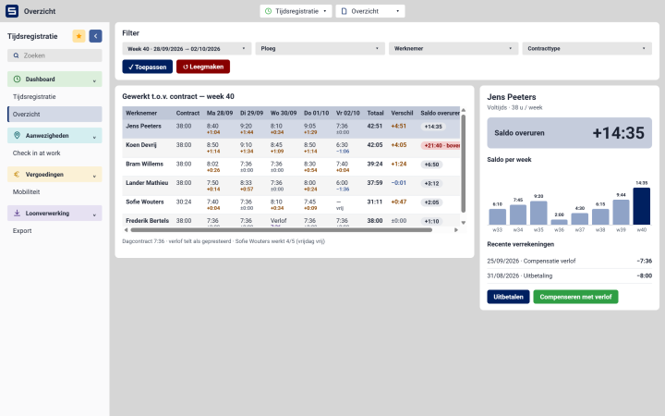This screenshot has width=665, height=416.
Task: Click the Totaal column header
Action: point(375,113)
